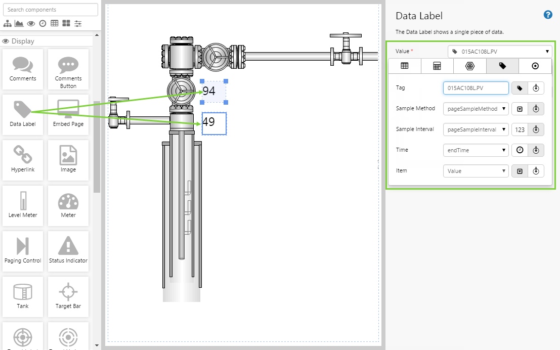Expand the Time endTime dropdown
This screenshot has width=560, height=350.
tap(476, 150)
